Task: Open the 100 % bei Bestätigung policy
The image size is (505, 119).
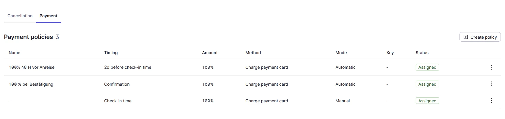Action: pyautogui.click(x=31, y=84)
